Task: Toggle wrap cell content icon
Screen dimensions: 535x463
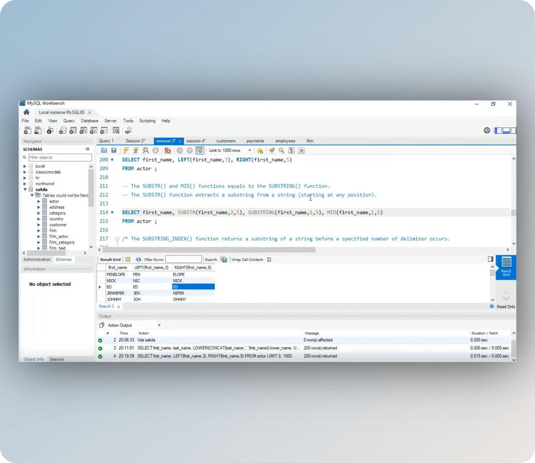Action: coord(269,260)
